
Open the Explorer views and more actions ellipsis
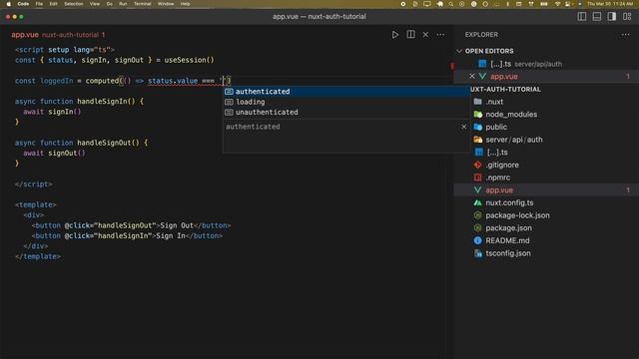tap(626, 35)
